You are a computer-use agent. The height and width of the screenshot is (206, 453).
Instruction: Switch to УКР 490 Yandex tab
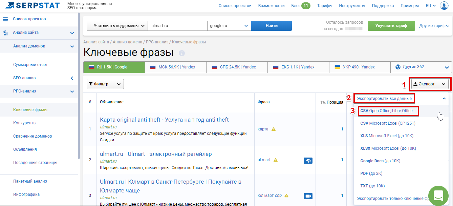360,67
